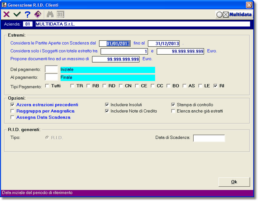Select the R.I.D. type radio button
Image resolution: width=258 pixels, height=201 pixels.
pyautogui.click(x=47, y=138)
